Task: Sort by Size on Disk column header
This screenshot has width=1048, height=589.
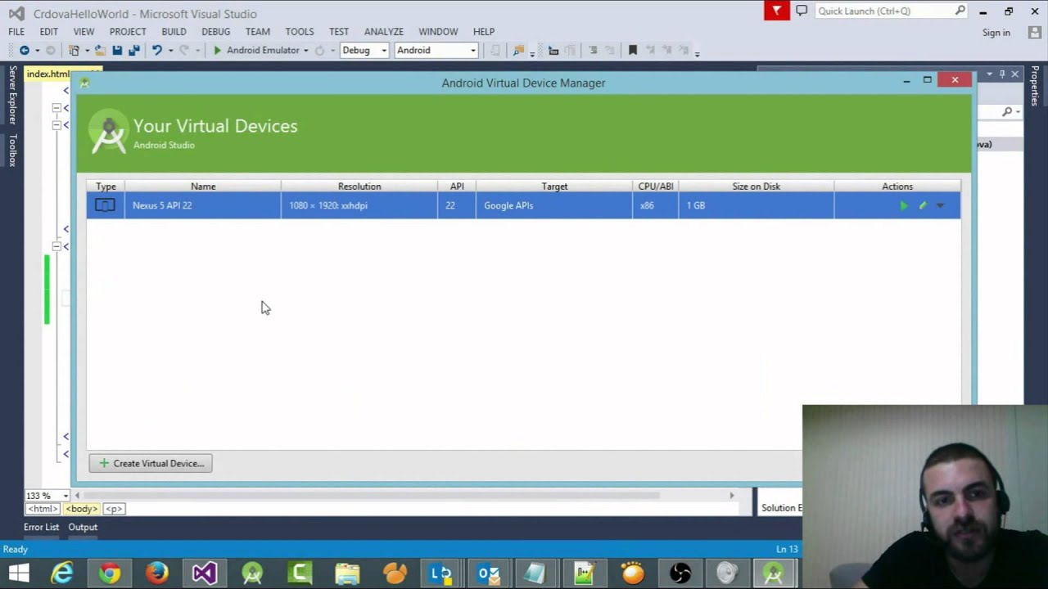Action: [757, 187]
